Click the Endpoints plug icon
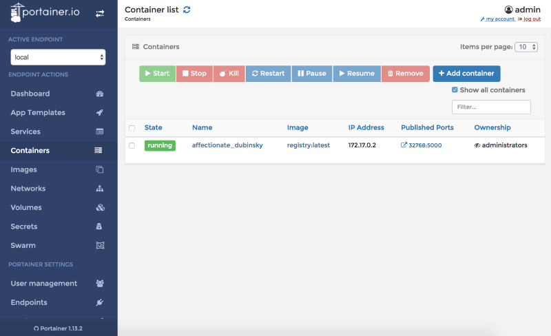Image resolution: width=551 pixels, height=336 pixels. coord(100,302)
